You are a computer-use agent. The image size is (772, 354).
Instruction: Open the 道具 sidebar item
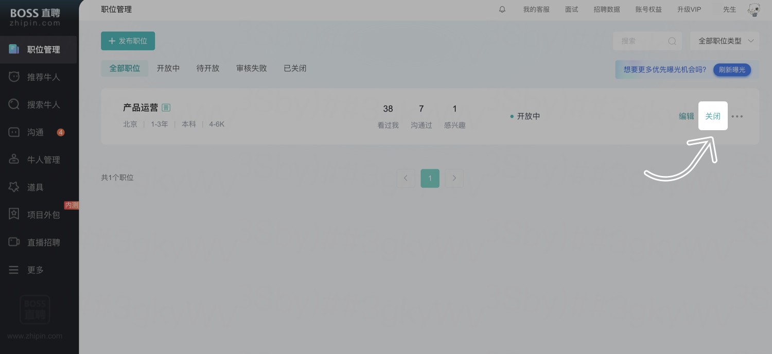[35, 187]
